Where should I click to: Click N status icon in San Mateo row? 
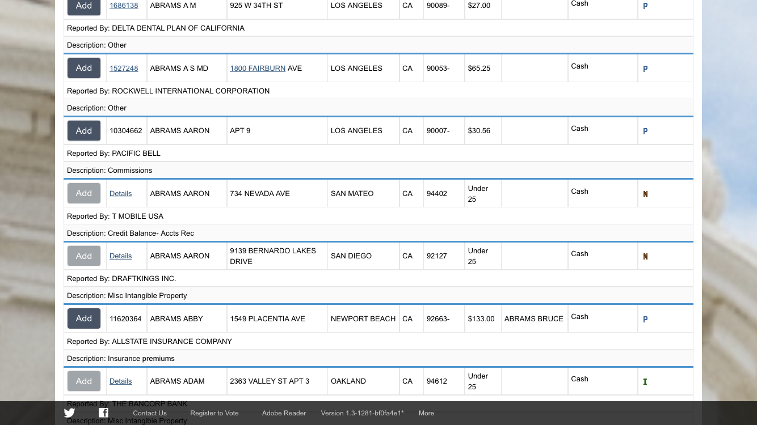[645, 194]
